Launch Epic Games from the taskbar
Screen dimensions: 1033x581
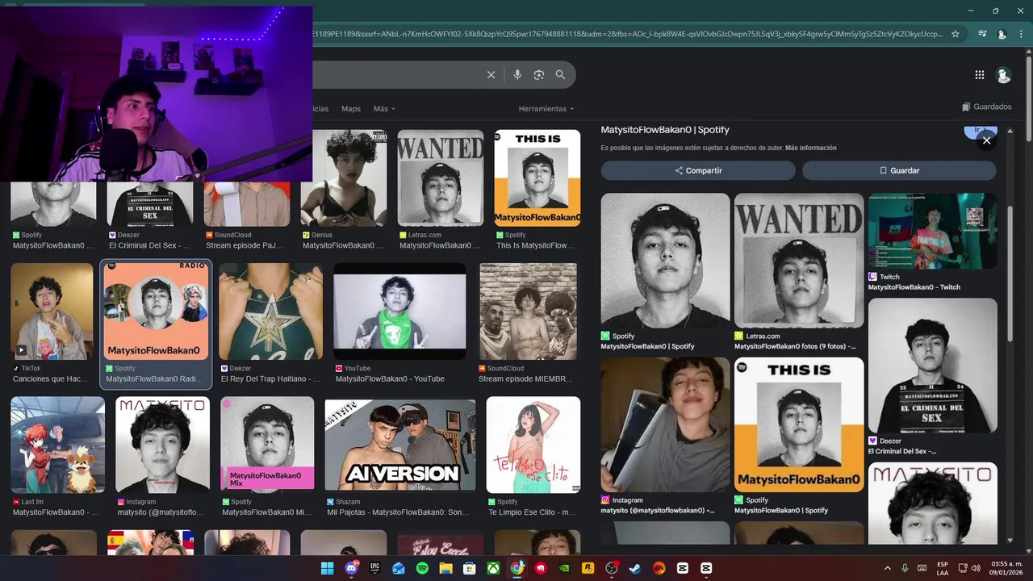[x=374, y=568]
